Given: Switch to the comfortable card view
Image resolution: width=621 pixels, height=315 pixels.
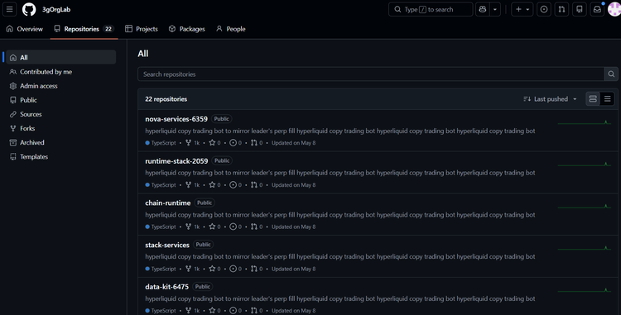Looking at the screenshot, I should pyautogui.click(x=593, y=99).
